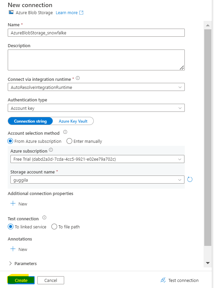Screen dimensions: 214x288
Task: Select From Azure subscription radio option
Action: tap(10, 141)
